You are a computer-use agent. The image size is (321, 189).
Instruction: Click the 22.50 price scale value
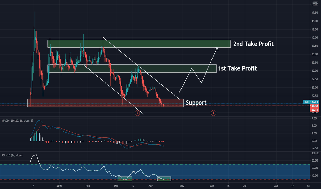tap(315, 96)
